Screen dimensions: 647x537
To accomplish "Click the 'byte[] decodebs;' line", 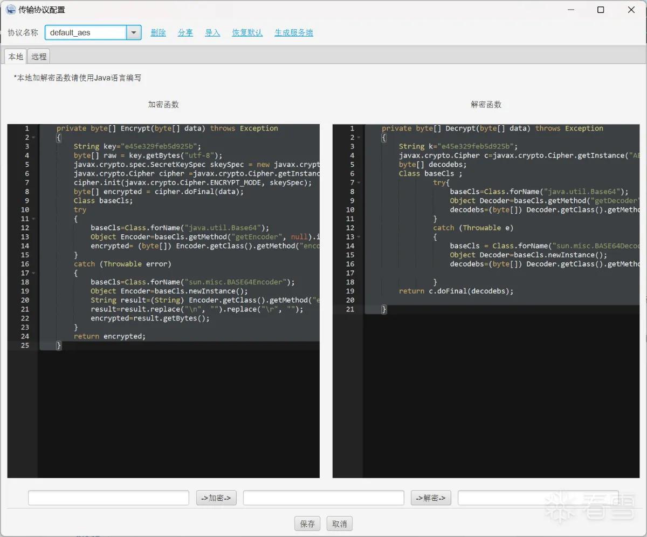I will click(x=432, y=165).
